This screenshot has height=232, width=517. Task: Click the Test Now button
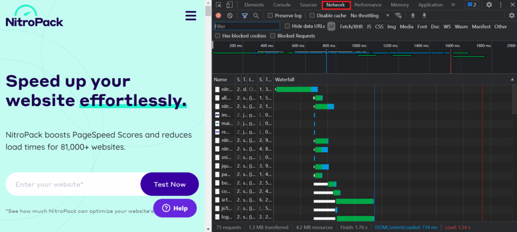[170, 184]
